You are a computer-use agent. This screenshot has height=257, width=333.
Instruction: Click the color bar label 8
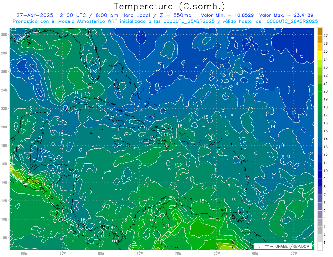tap(324, 187)
